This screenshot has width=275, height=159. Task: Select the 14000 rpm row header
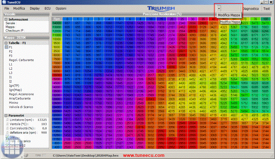[57, 23]
